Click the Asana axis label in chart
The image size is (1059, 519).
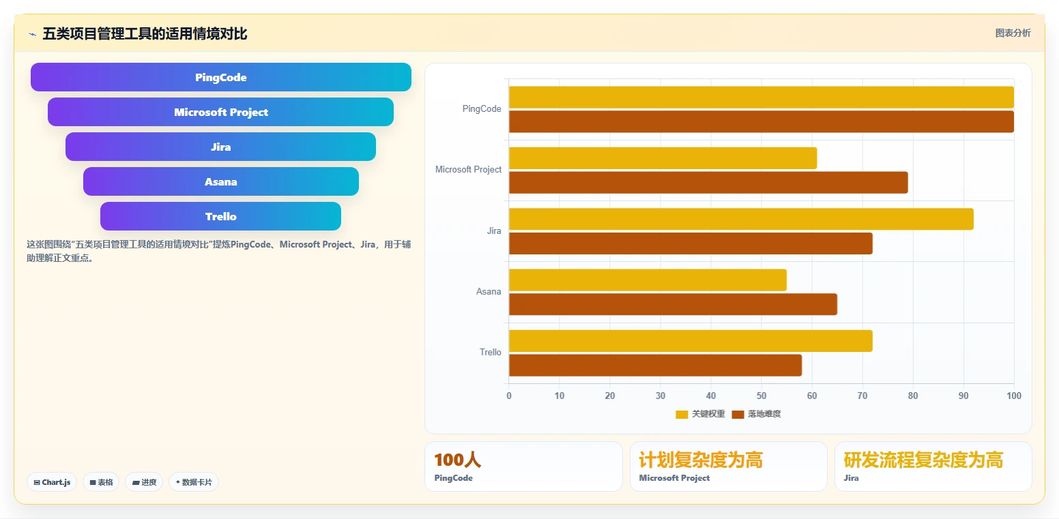(x=489, y=291)
